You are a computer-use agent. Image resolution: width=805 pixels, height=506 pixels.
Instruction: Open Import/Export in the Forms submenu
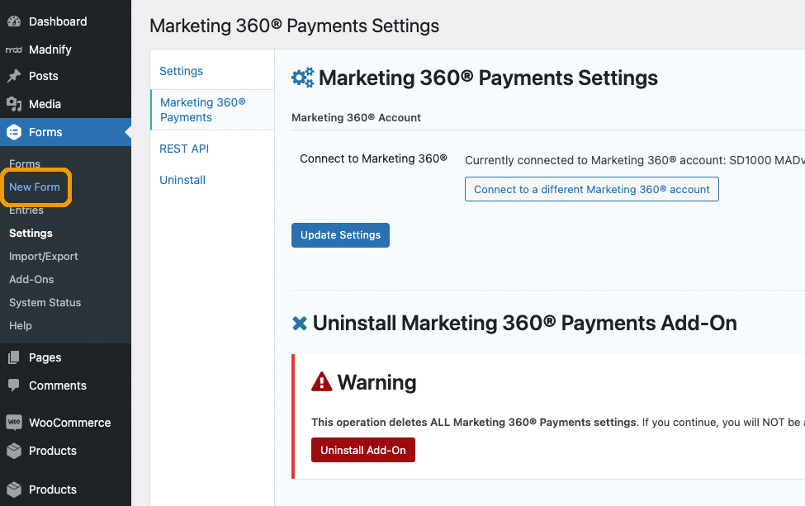coord(44,256)
